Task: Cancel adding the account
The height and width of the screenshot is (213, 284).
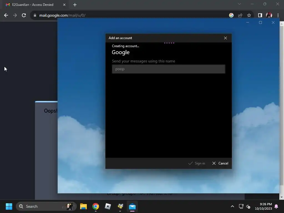Action: [x=220, y=163]
